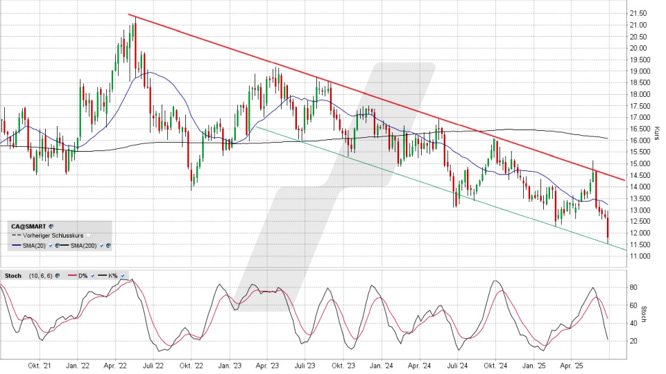Click the Okt. '22 date label

tap(191, 366)
